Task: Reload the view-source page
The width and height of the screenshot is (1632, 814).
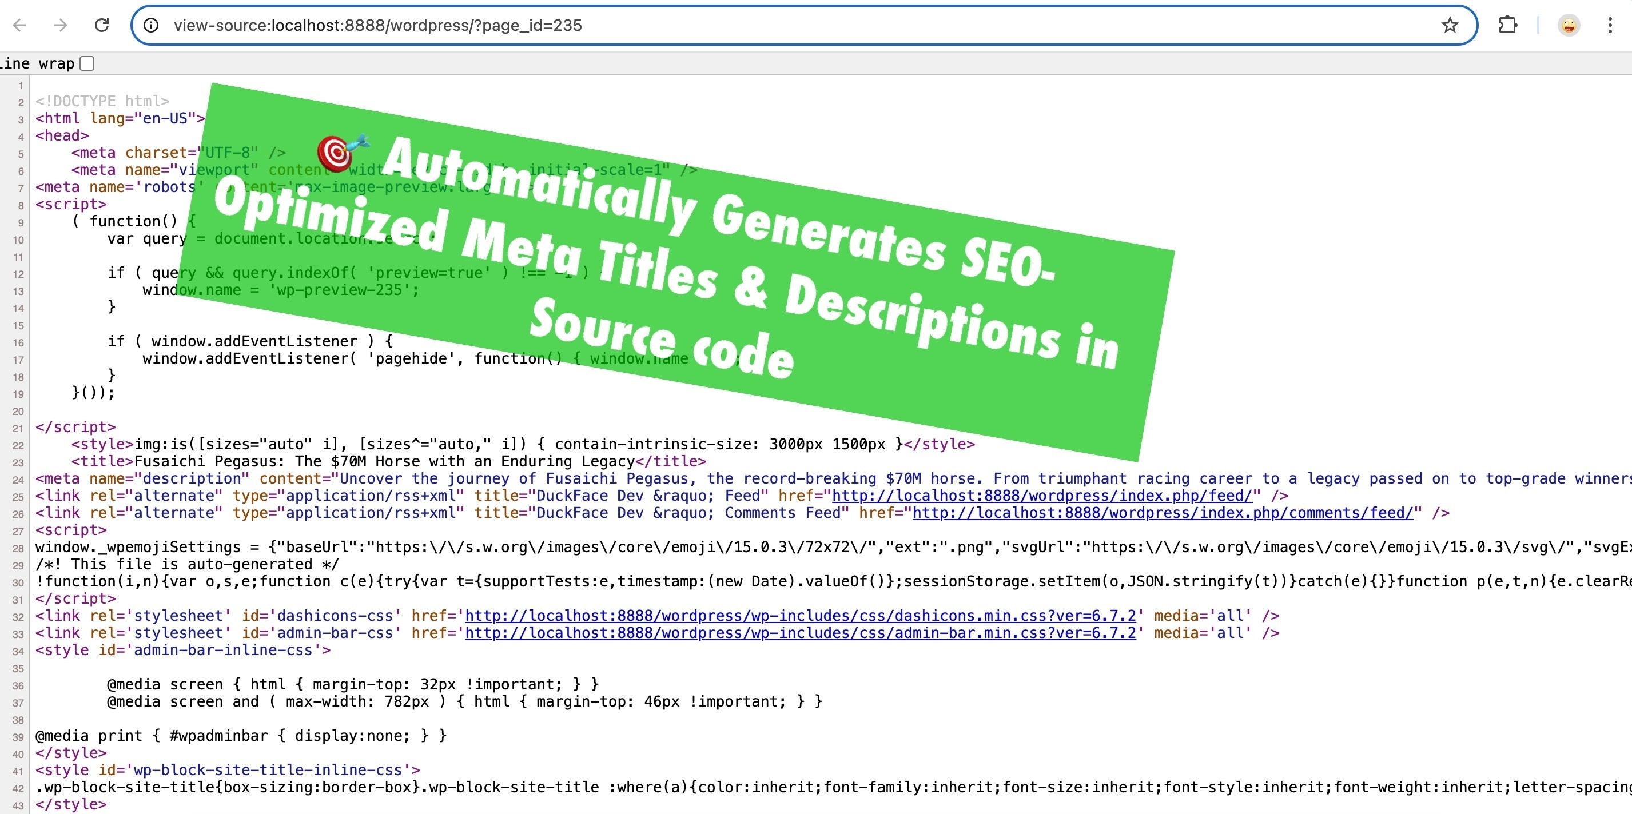Action: pyautogui.click(x=101, y=25)
